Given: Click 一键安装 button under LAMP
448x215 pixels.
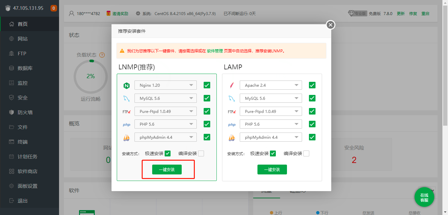Looking at the screenshot, I should 272,170.
